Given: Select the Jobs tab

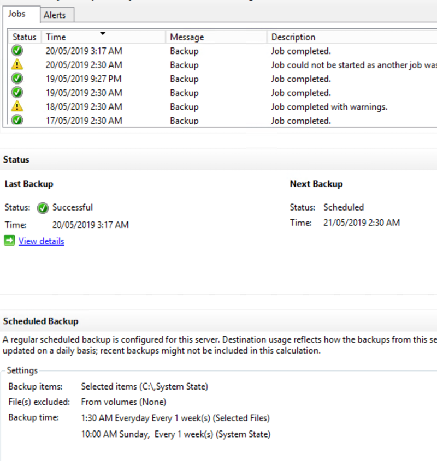Looking at the screenshot, I should pos(21,14).
